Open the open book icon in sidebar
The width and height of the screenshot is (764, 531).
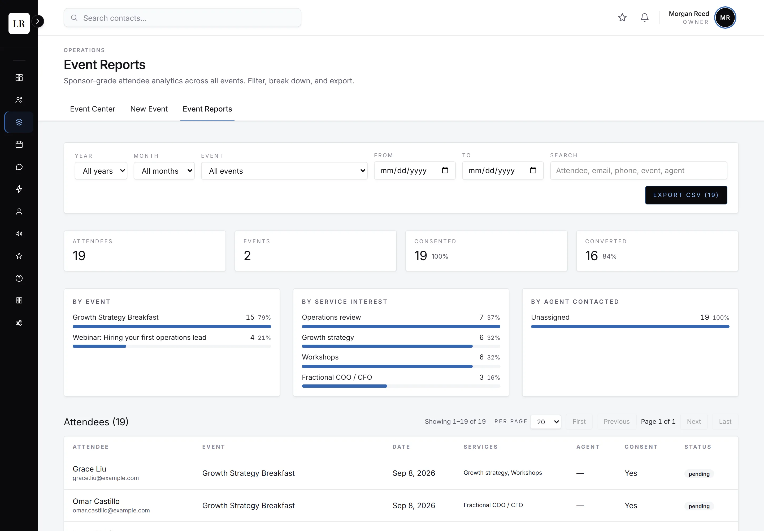tap(19, 301)
